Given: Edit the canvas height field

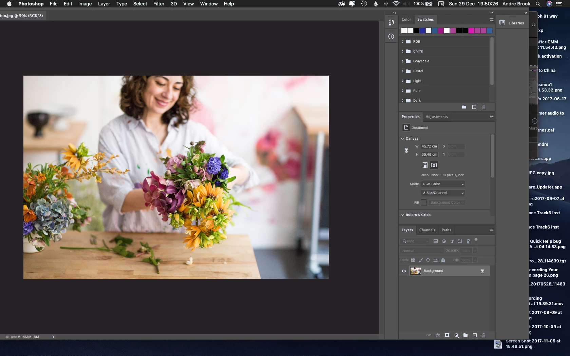Looking at the screenshot, I should (x=430, y=155).
